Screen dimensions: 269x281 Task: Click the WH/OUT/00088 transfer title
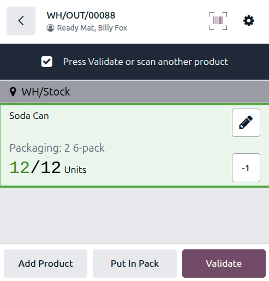pyautogui.click(x=81, y=15)
